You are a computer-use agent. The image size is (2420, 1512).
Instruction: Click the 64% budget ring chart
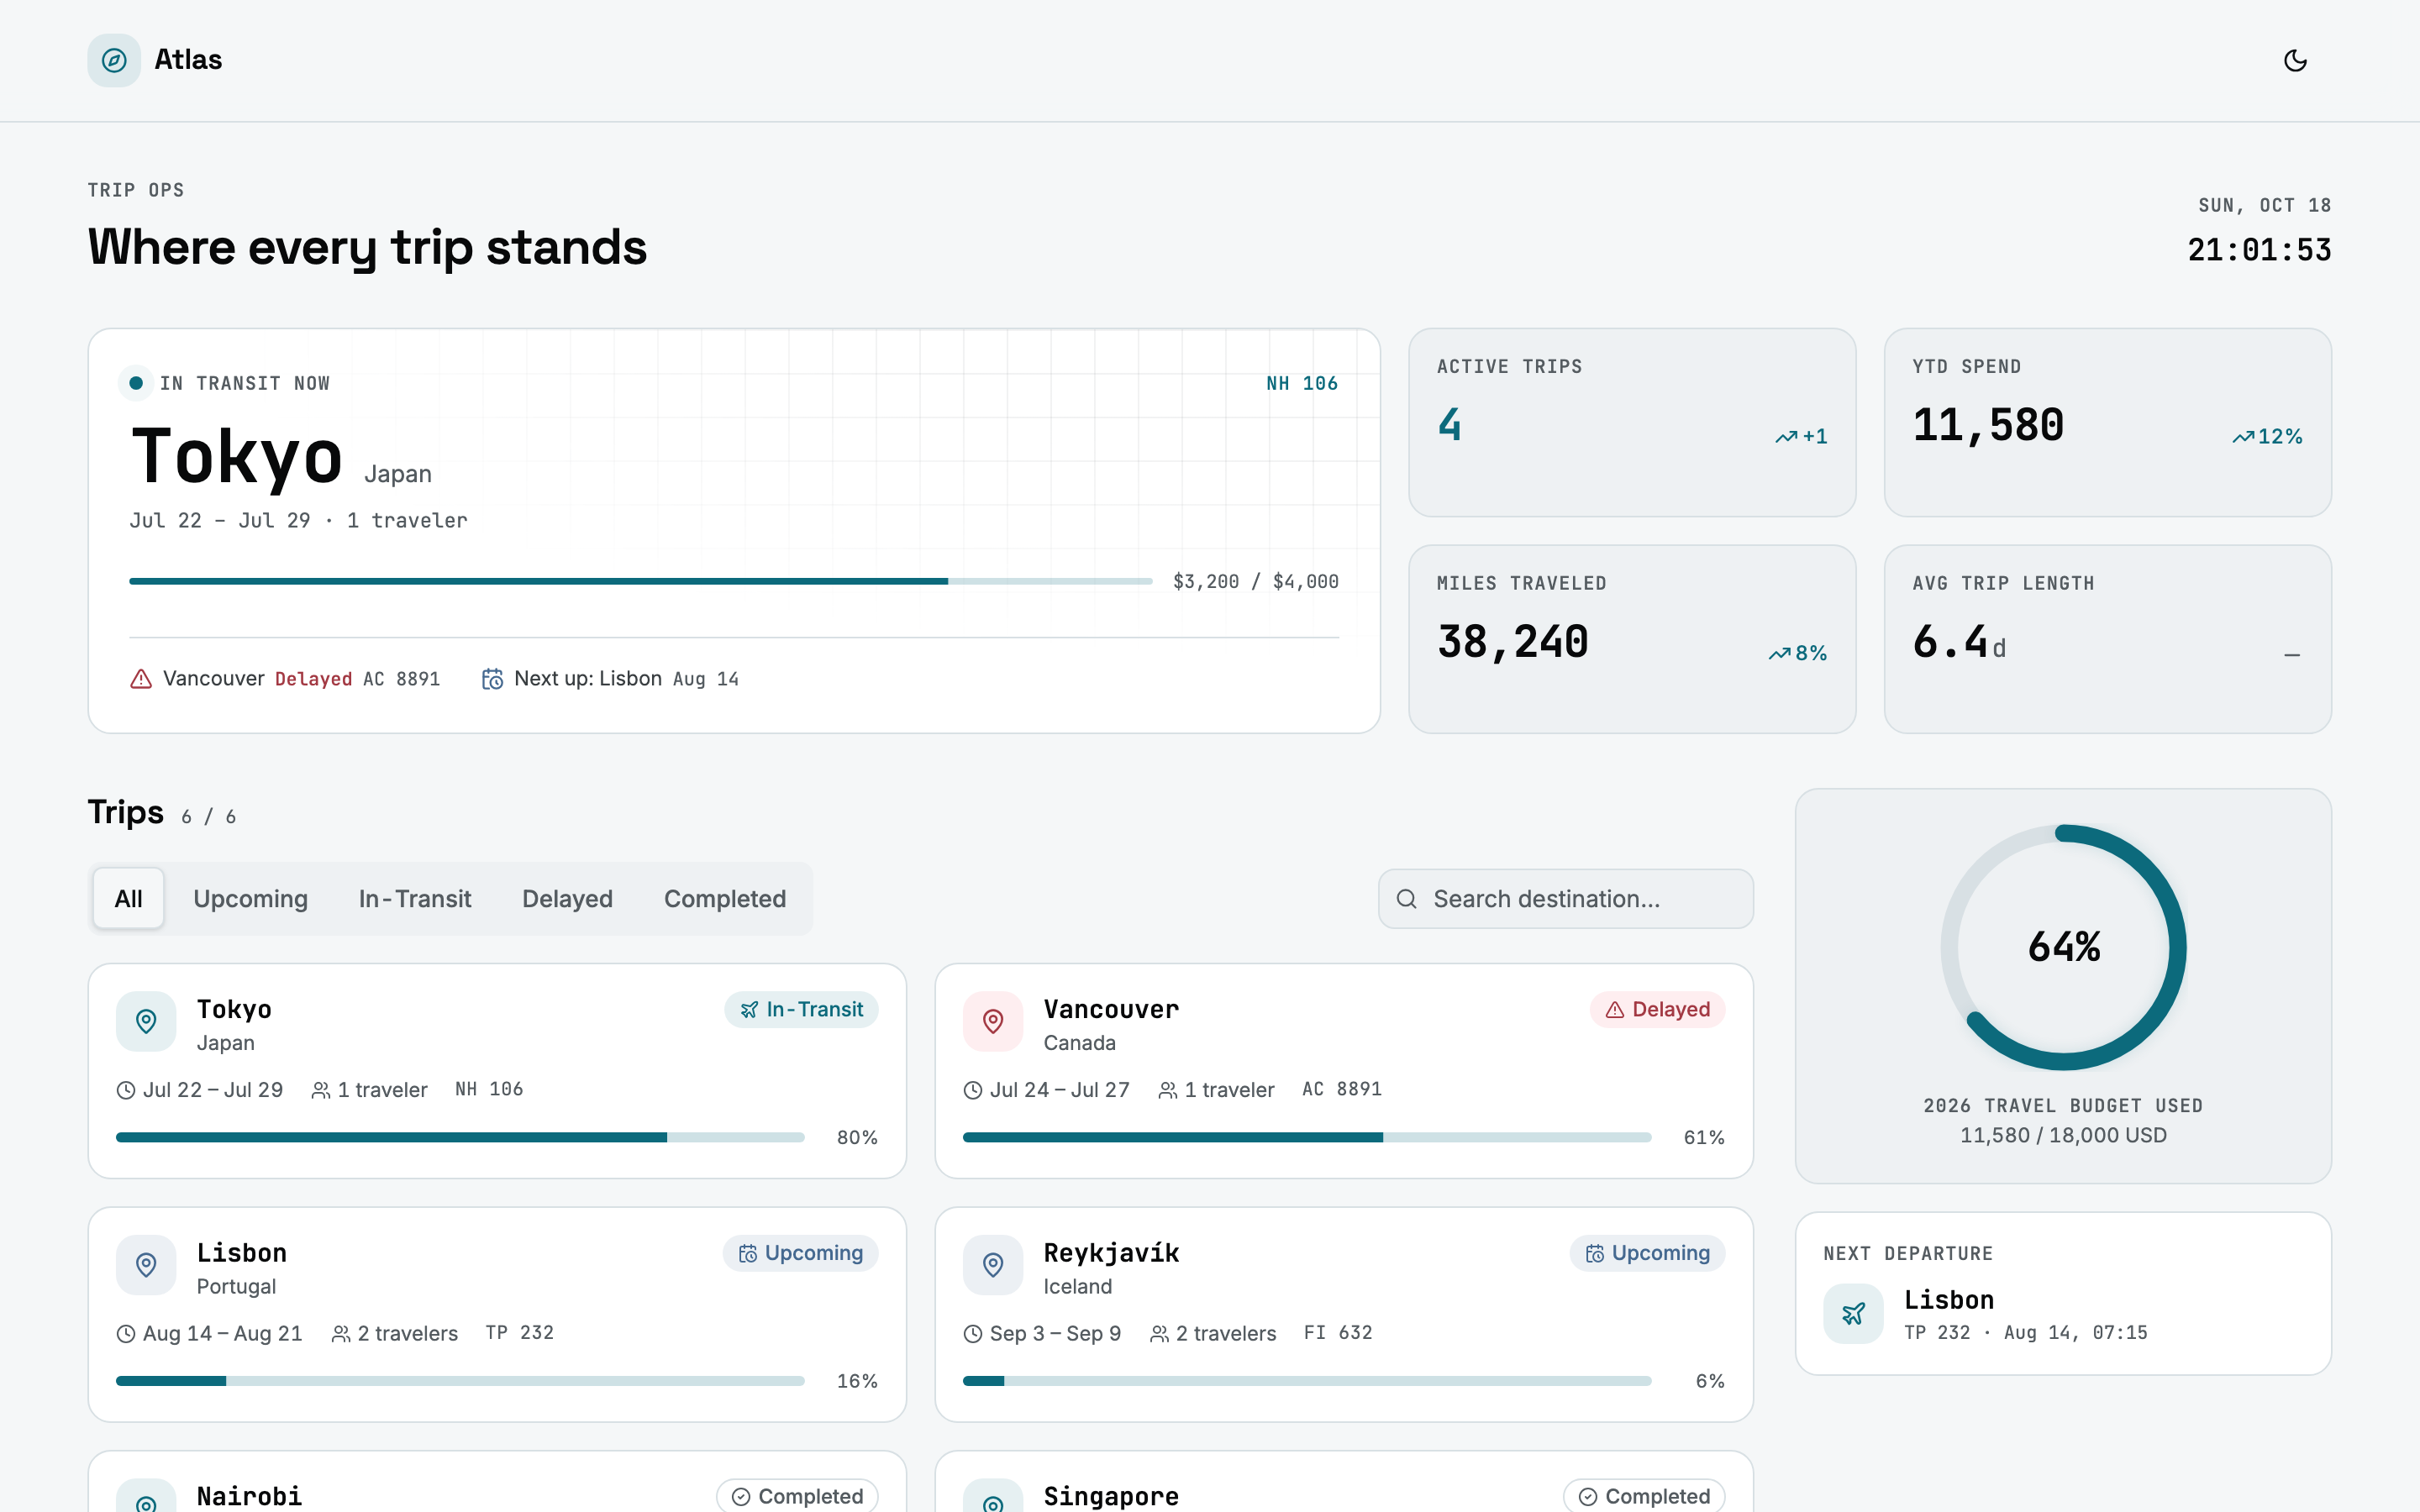(2063, 947)
